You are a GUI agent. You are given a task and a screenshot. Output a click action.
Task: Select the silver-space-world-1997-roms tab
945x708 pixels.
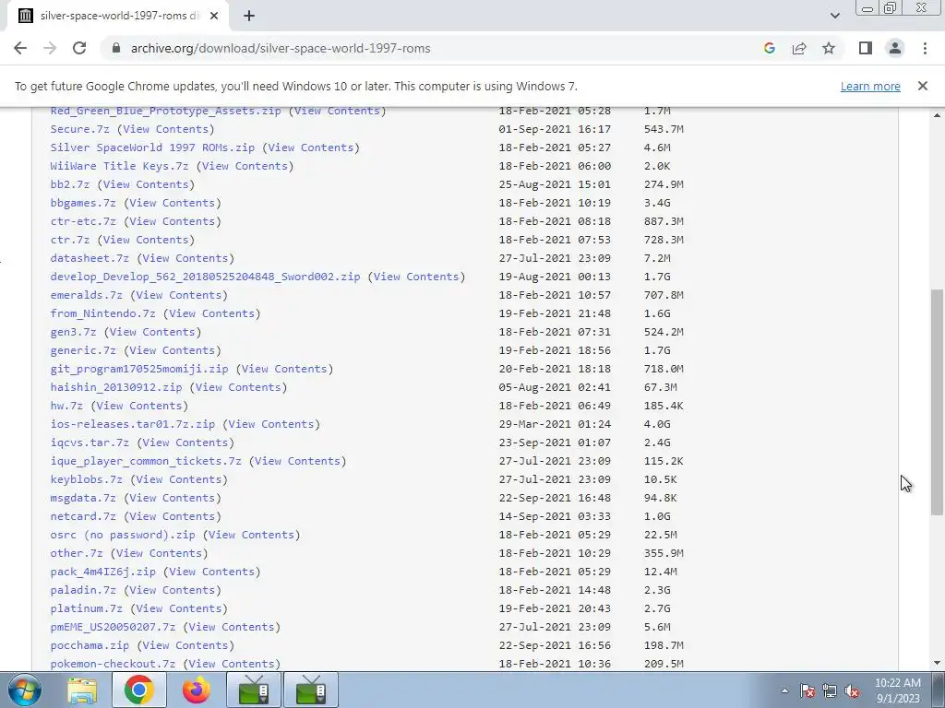click(118, 16)
